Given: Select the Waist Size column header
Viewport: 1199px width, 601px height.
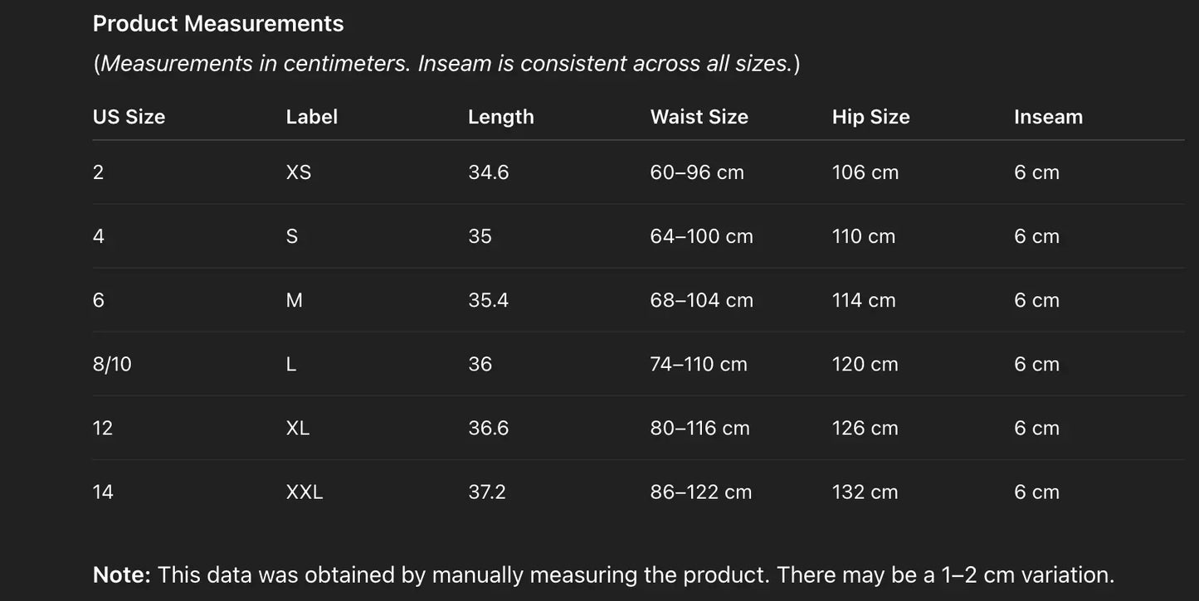Looking at the screenshot, I should tap(699, 117).
